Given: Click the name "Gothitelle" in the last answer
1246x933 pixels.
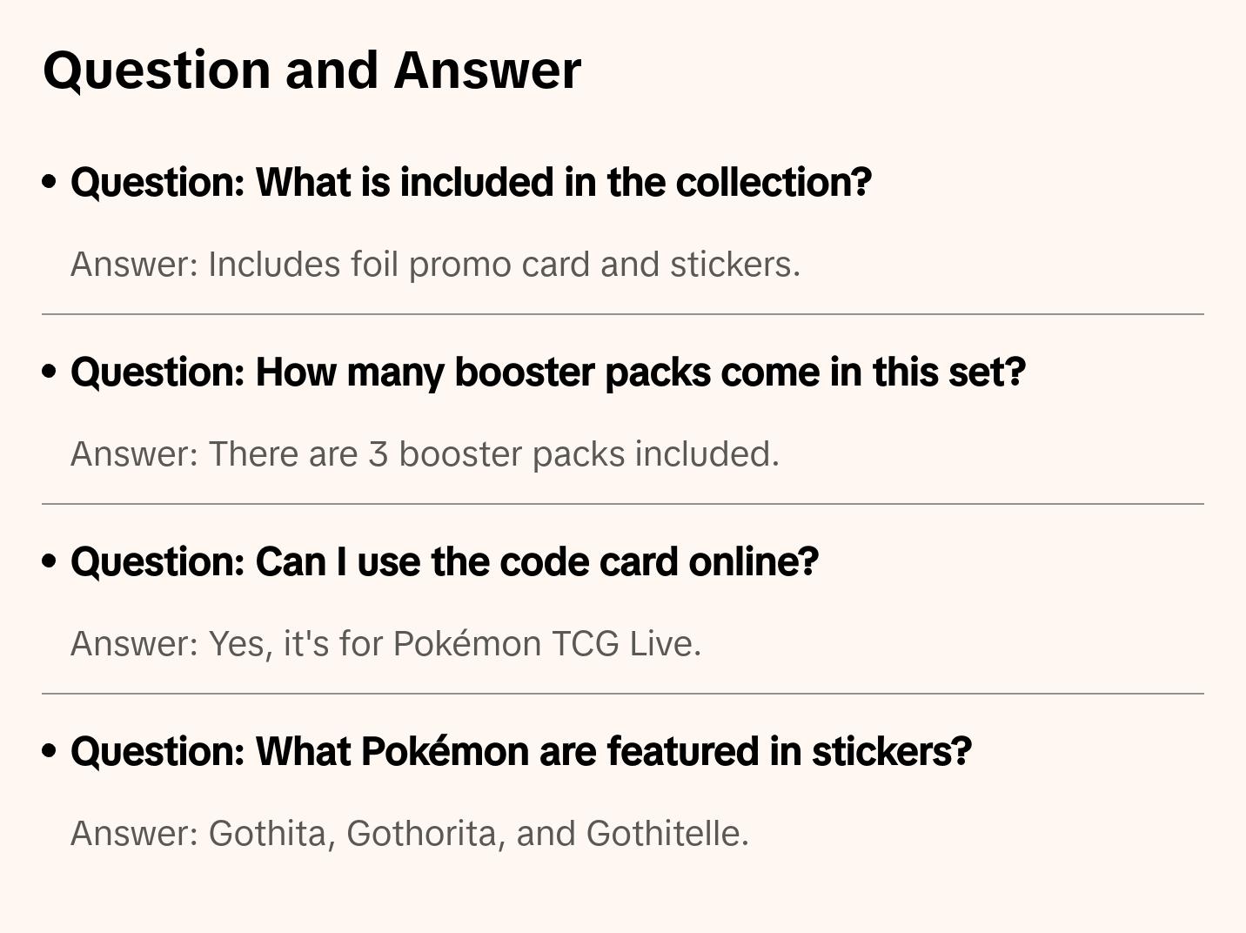Looking at the screenshot, I should click(x=667, y=834).
